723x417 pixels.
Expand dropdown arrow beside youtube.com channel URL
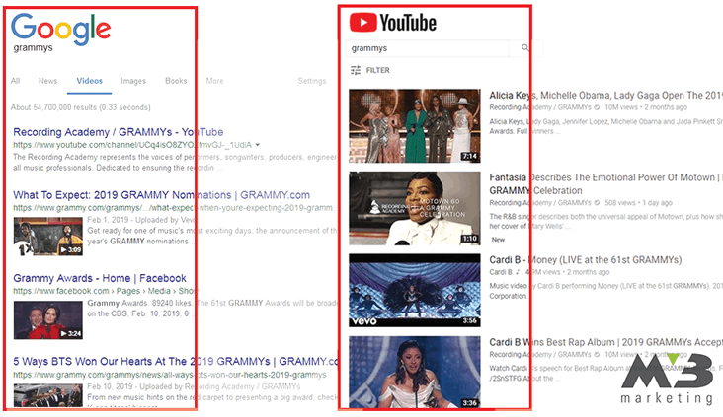tap(257, 145)
